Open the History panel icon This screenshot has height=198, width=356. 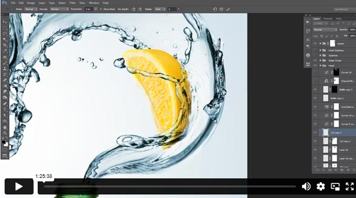click(308, 31)
